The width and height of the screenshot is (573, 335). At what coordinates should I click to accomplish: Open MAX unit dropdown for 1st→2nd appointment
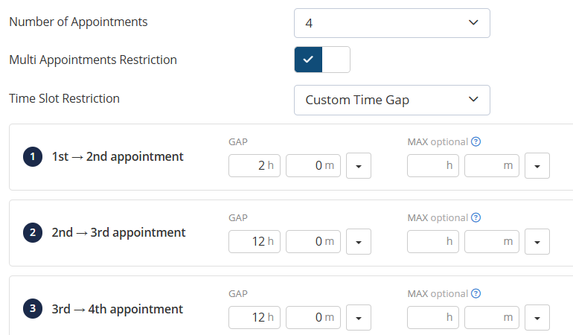click(537, 166)
